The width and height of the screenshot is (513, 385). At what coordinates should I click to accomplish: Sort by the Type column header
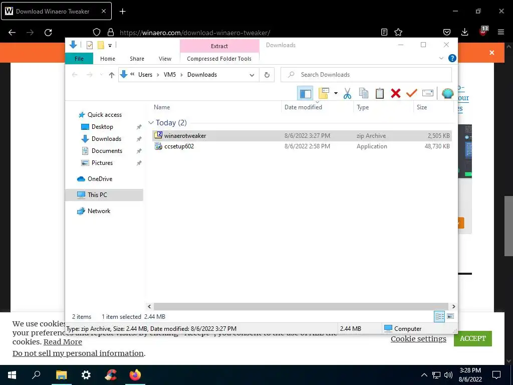(363, 107)
